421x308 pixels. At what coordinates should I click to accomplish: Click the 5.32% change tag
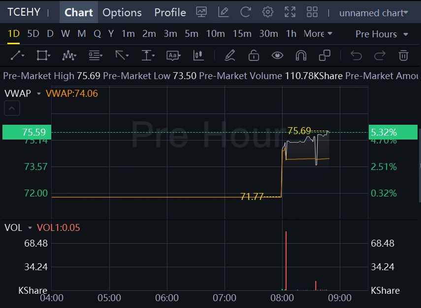pyautogui.click(x=393, y=132)
